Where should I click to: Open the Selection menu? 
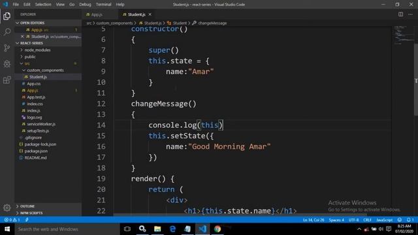[x=43, y=5]
